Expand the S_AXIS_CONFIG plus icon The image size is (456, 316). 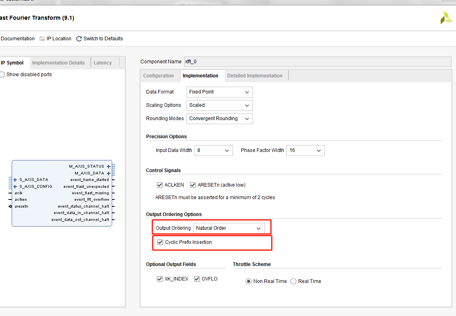15,187
